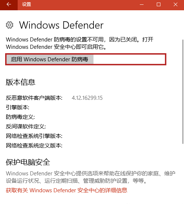Click the Windows Defender page heading
184x204 pixels.
[x=61, y=25]
